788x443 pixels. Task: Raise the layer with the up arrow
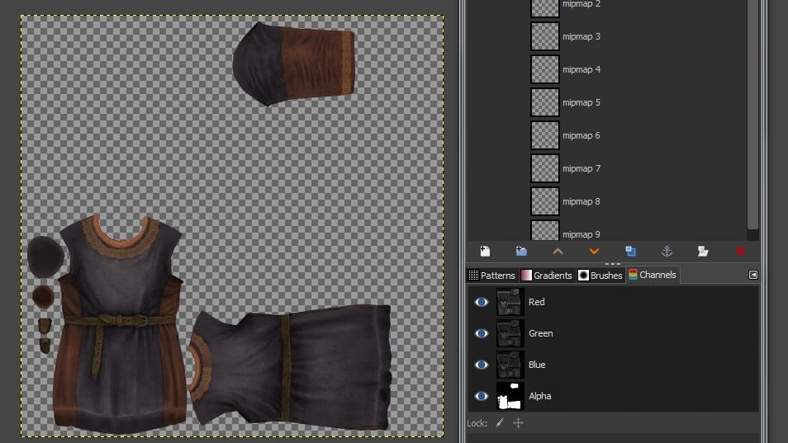(x=558, y=252)
